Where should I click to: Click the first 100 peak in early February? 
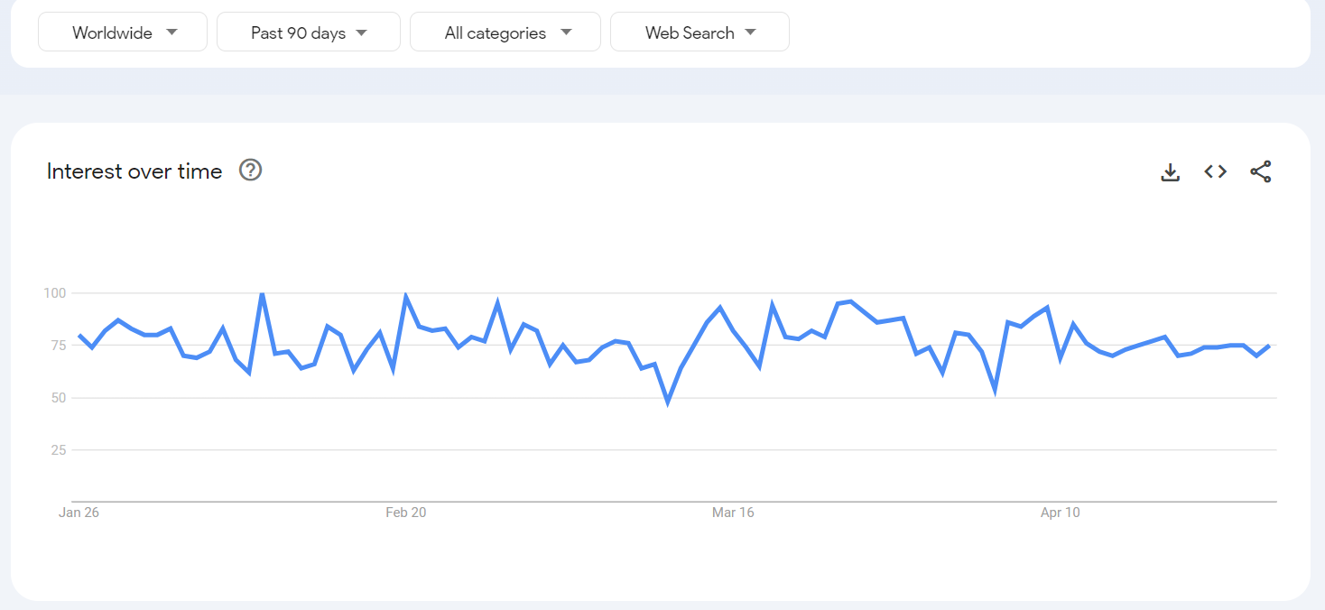click(x=262, y=293)
